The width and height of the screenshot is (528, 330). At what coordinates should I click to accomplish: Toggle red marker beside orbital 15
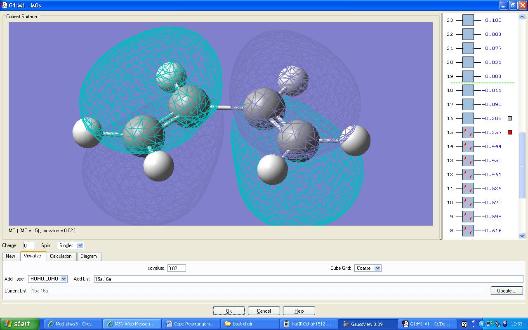coord(510,132)
